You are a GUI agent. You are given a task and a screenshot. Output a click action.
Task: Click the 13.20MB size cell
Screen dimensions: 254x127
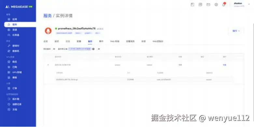coord(130,79)
